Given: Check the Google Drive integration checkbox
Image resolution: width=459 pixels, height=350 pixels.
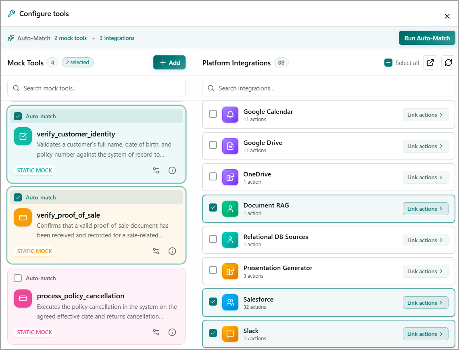Looking at the screenshot, I should (213, 145).
